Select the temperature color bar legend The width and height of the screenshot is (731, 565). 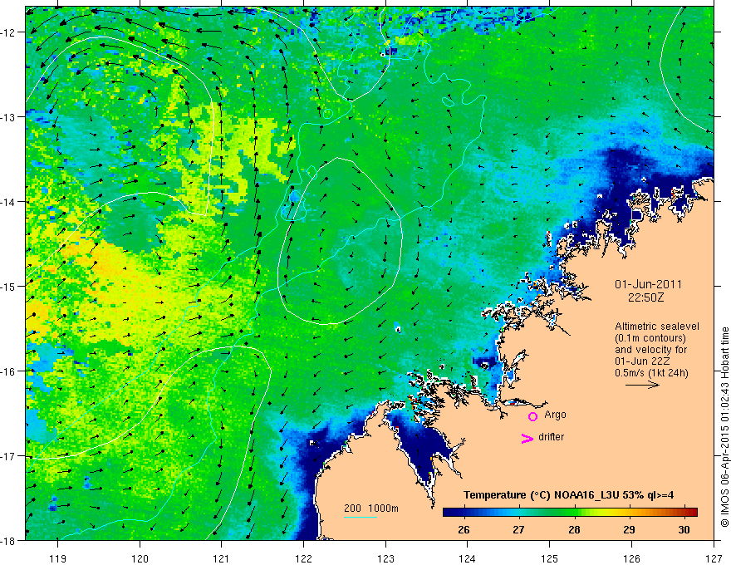click(x=570, y=512)
